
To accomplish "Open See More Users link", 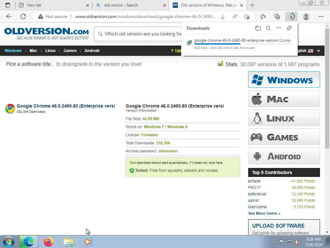I will point(264,213).
